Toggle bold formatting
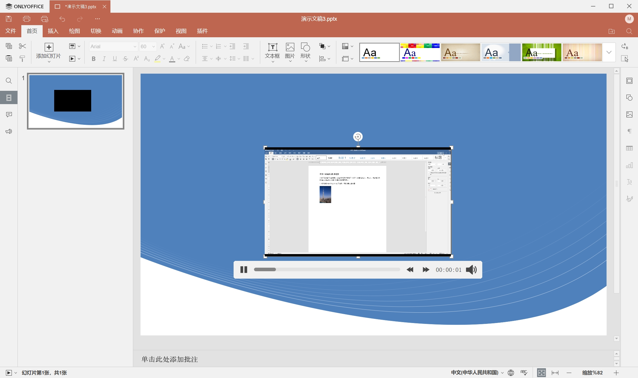Image resolution: width=638 pixels, height=378 pixels. coord(94,59)
